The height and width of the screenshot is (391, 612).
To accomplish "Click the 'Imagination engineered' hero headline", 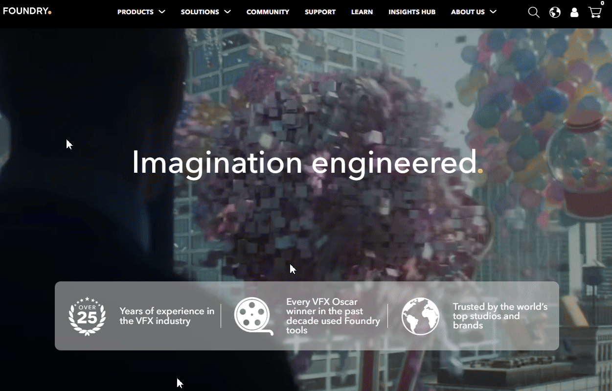I will [x=306, y=163].
